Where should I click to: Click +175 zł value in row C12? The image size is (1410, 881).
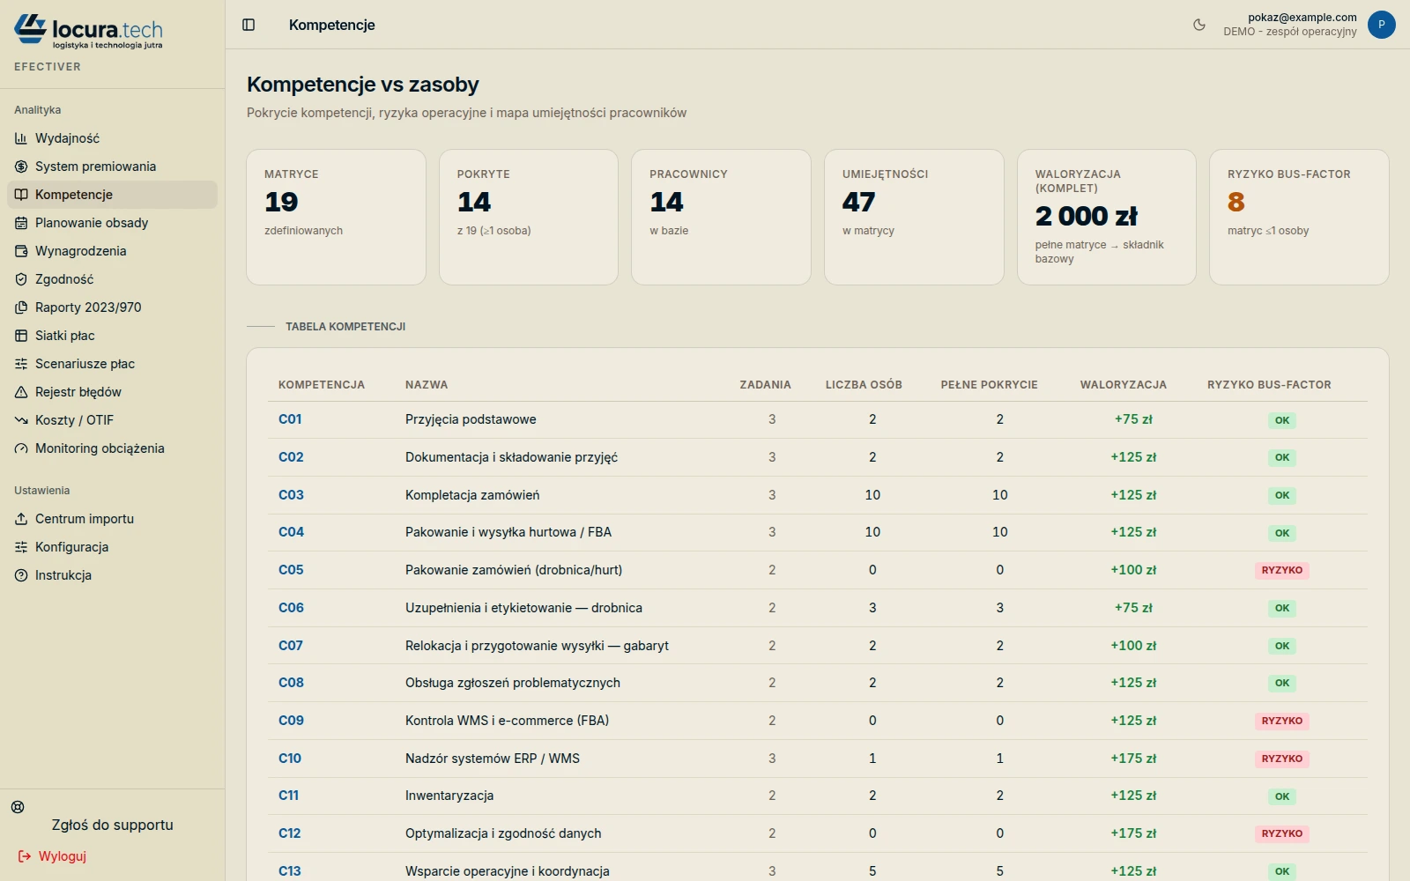[1133, 833]
